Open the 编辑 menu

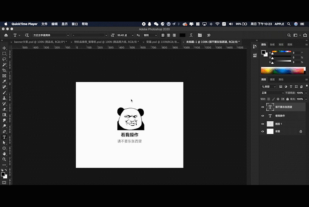coord(54,24)
